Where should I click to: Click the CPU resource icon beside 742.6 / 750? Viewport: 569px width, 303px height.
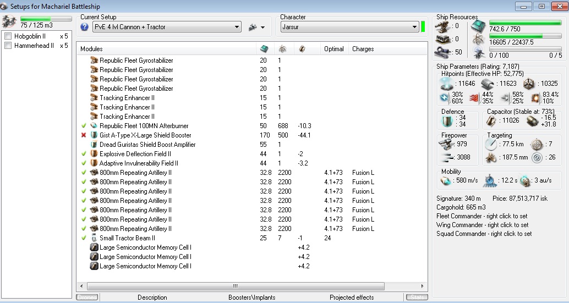tap(478, 26)
